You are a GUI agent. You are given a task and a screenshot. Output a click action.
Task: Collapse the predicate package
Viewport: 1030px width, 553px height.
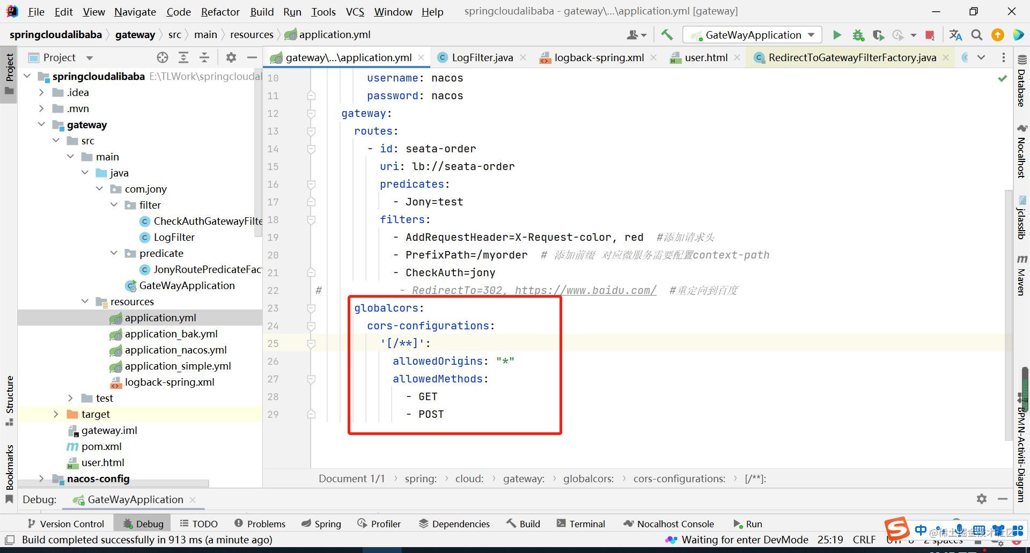tap(114, 253)
